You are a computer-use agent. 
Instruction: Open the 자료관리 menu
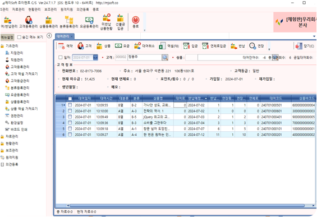18,10
